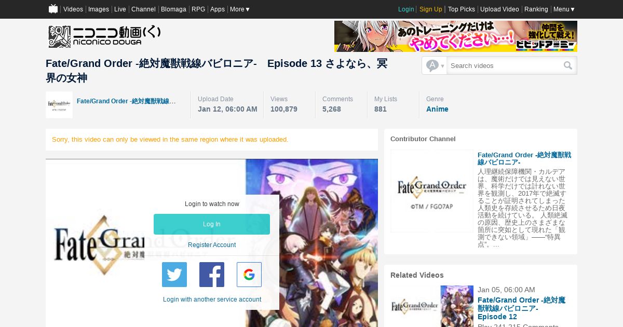
Task: Open the Ranking page
Action: (x=536, y=9)
